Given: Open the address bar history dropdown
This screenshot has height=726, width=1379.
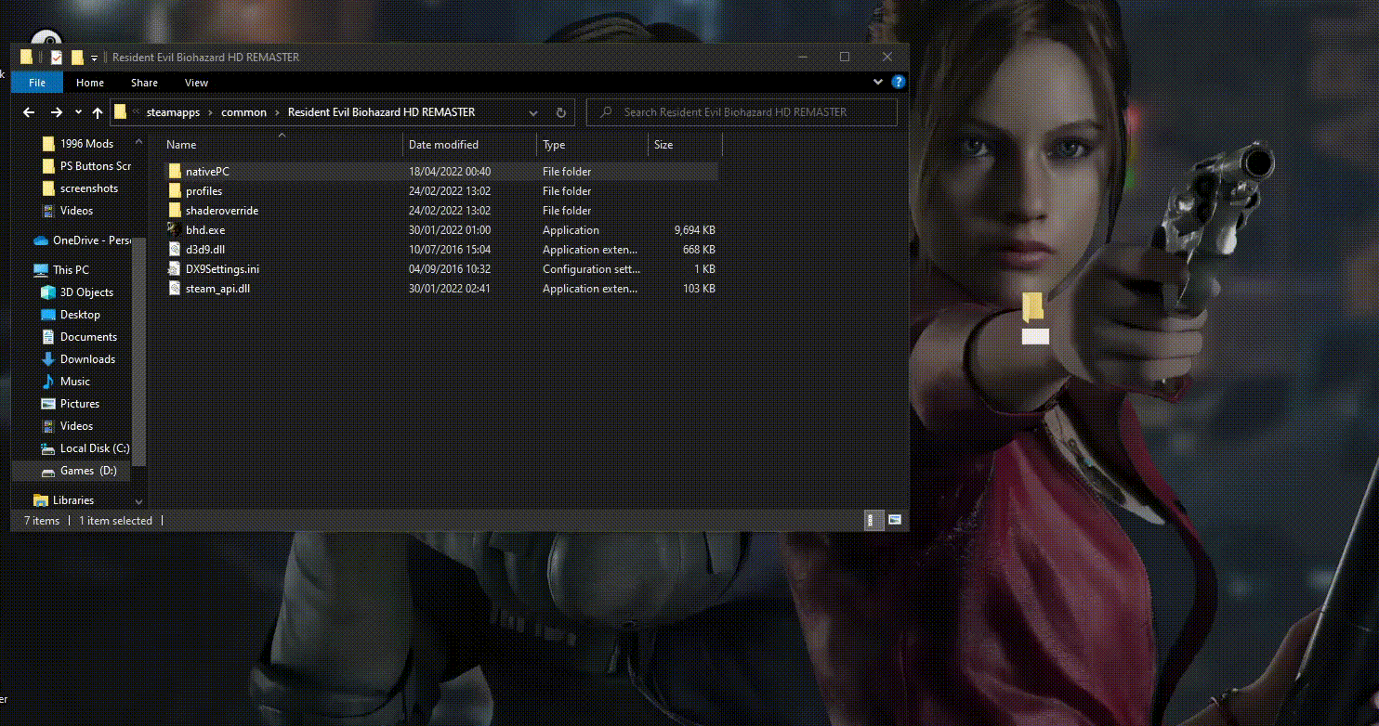Looking at the screenshot, I should (x=533, y=112).
